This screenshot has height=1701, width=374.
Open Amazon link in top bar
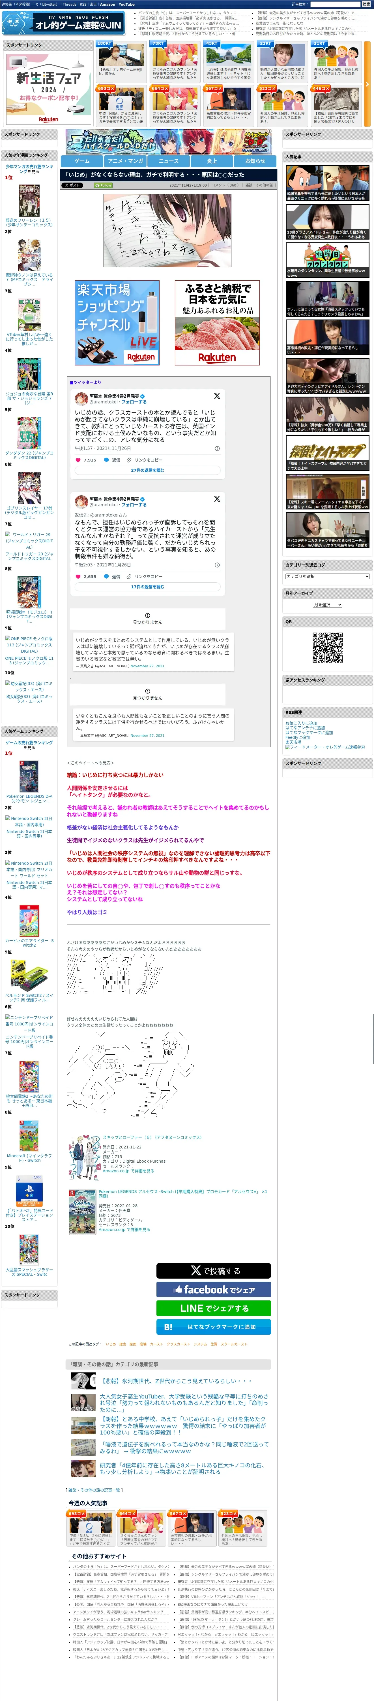pos(107,4)
